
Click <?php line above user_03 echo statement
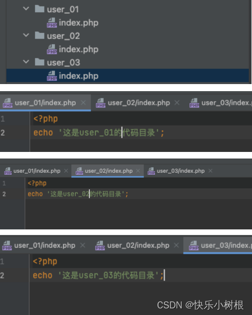[x=45, y=261]
